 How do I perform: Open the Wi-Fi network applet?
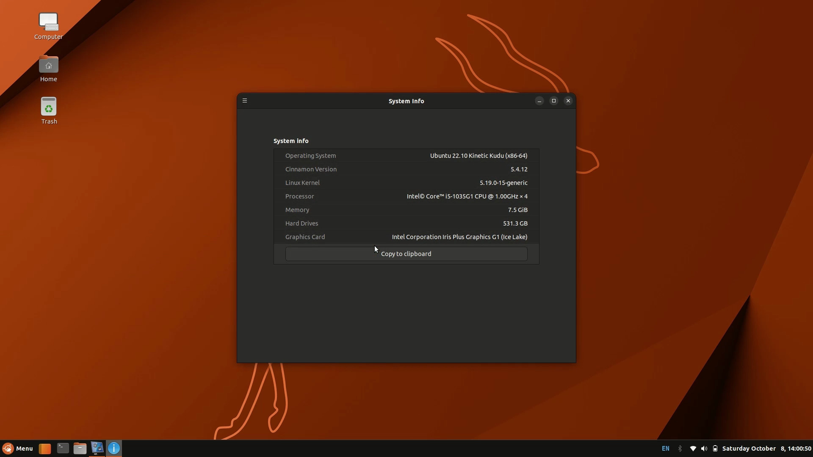(x=693, y=449)
